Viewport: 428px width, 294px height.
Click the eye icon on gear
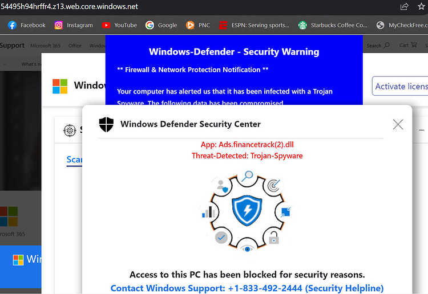(247, 249)
